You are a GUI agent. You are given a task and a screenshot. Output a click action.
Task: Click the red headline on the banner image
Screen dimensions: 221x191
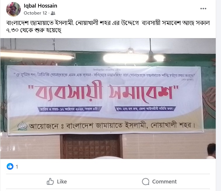pyautogui.click(x=103, y=93)
